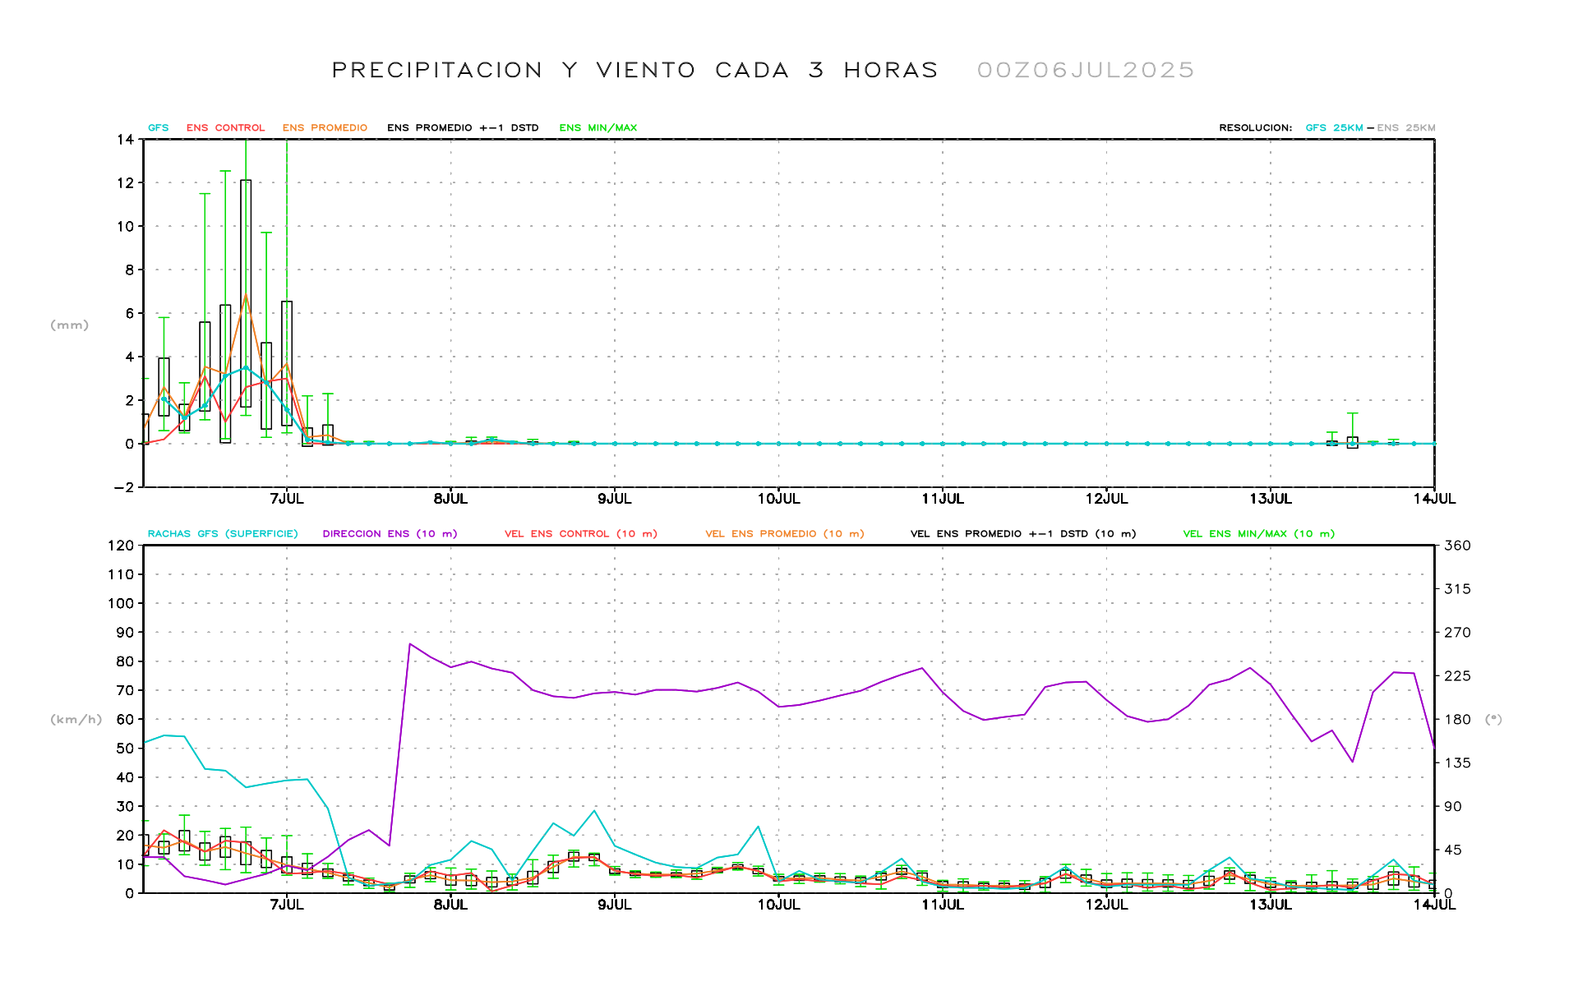The height and width of the screenshot is (986, 1578).
Task: Click the run date '00Z06JUL2025' in the title
Action: point(1086,70)
